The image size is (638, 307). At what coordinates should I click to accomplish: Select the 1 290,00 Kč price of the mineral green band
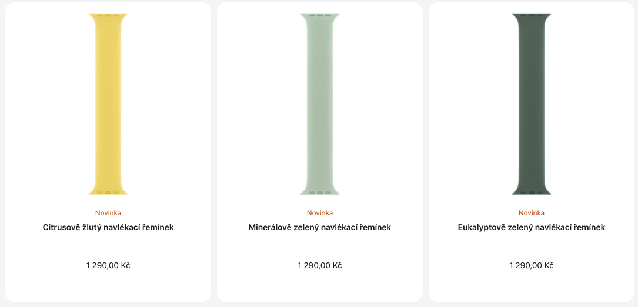[x=320, y=265]
